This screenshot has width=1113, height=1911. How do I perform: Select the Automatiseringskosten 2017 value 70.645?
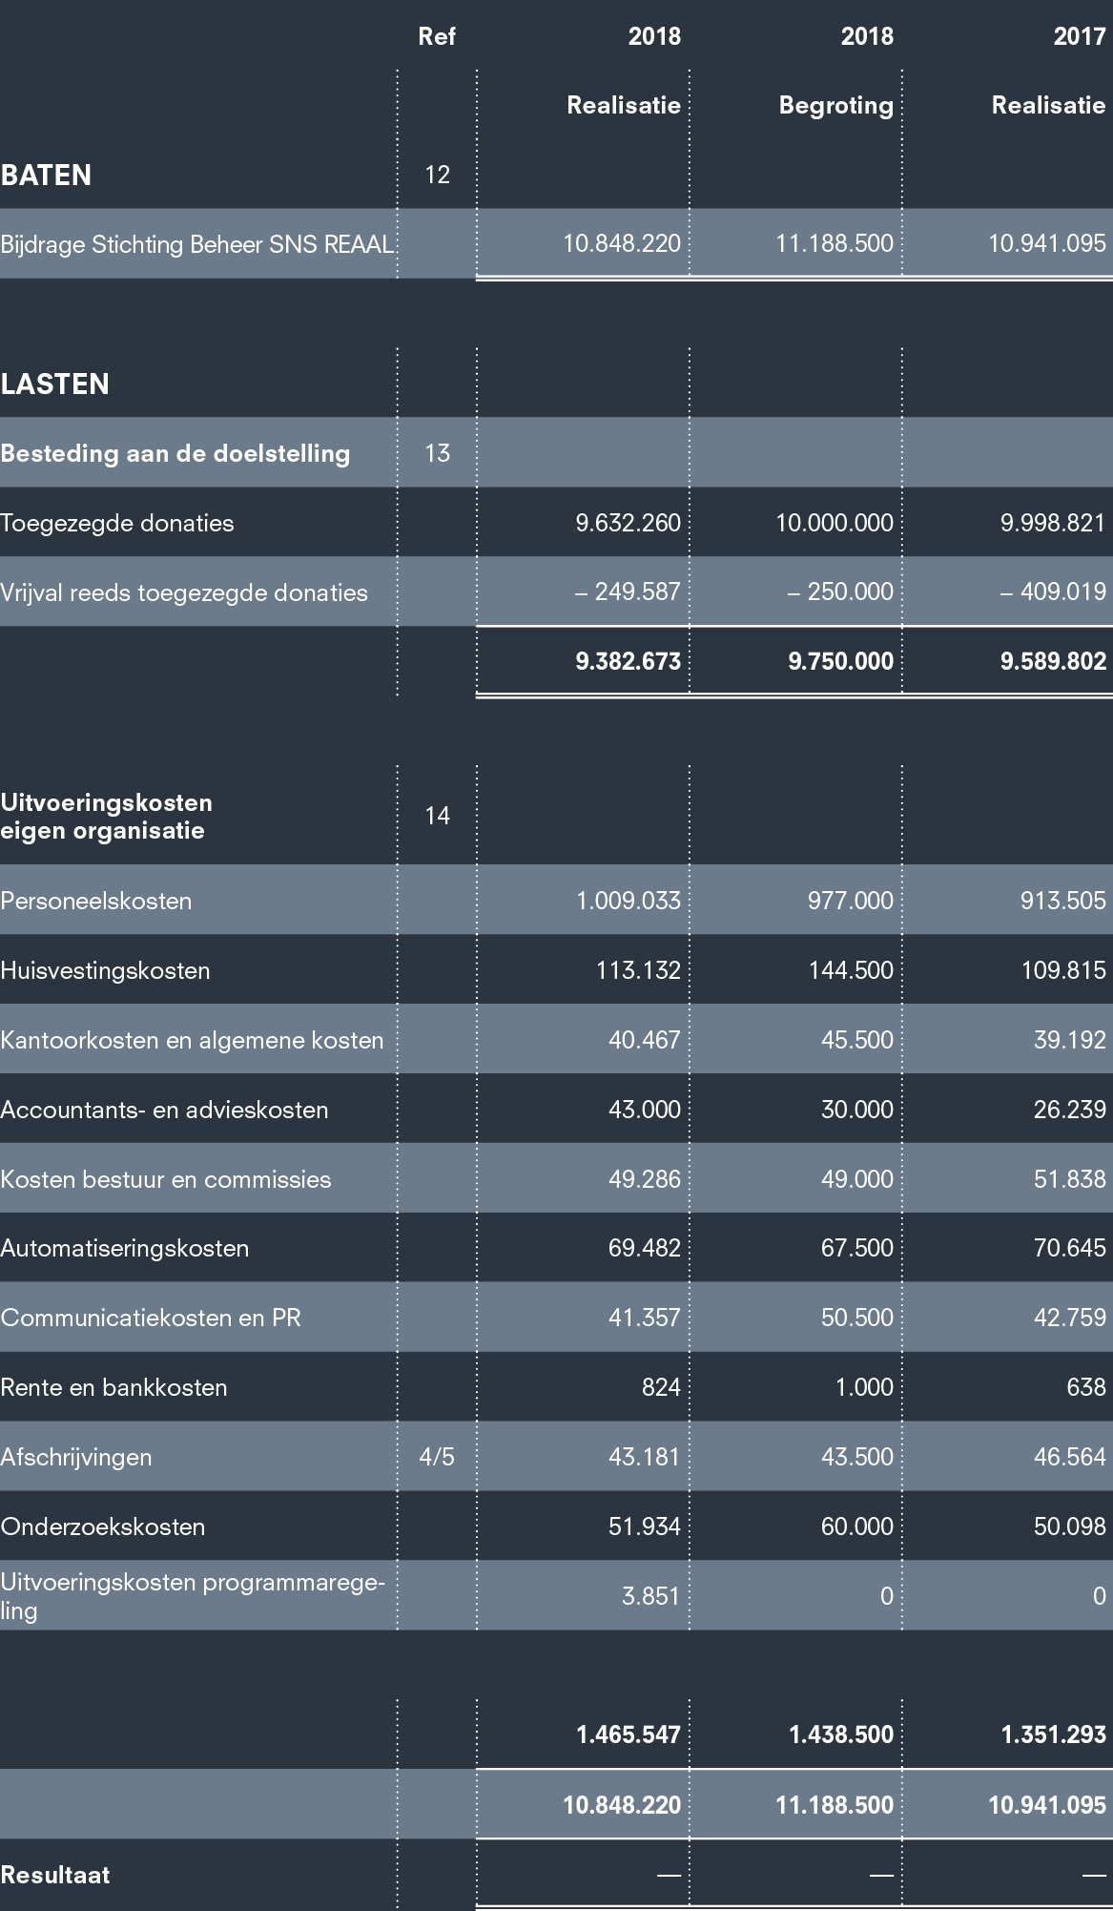pyautogui.click(x=1069, y=1248)
